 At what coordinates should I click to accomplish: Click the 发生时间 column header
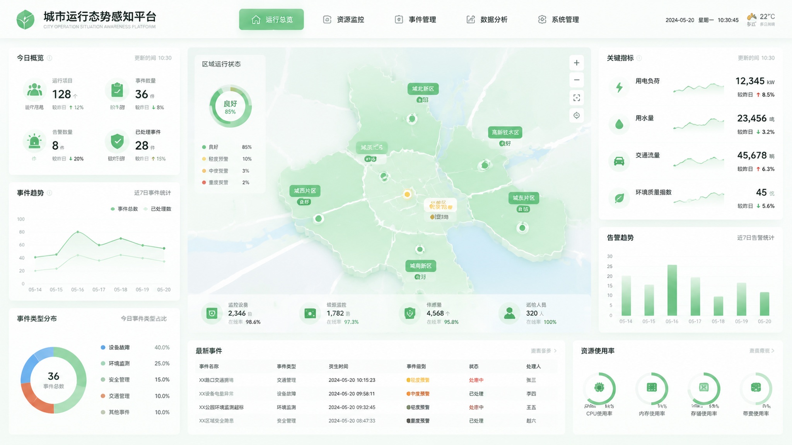[338, 366]
